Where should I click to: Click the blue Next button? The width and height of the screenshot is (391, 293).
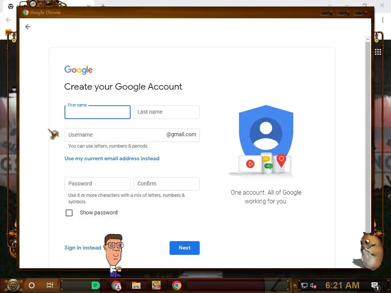pos(184,248)
